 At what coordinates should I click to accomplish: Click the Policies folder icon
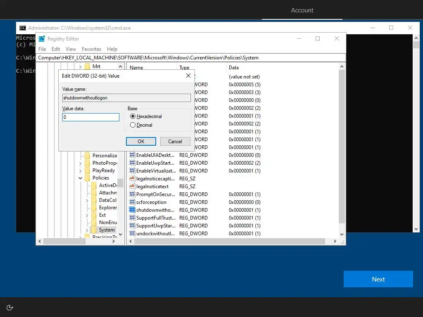pyautogui.click(x=87, y=178)
